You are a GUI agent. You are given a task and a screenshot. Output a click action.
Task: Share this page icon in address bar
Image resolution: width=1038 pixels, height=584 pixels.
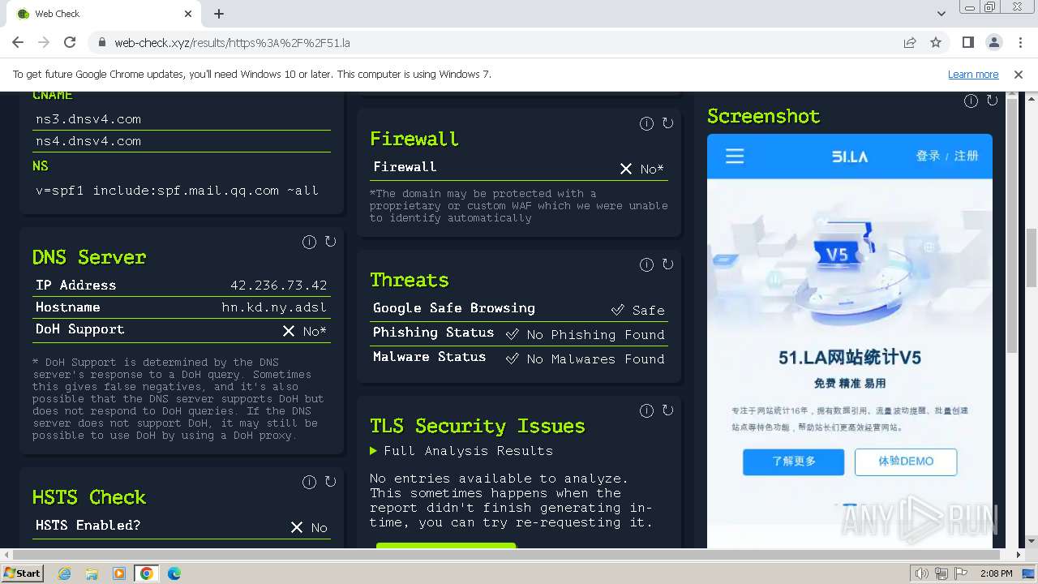(910, 42)
